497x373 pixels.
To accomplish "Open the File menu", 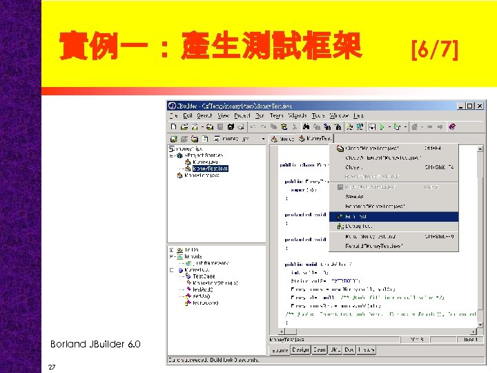I will click(x=174, y=116).
